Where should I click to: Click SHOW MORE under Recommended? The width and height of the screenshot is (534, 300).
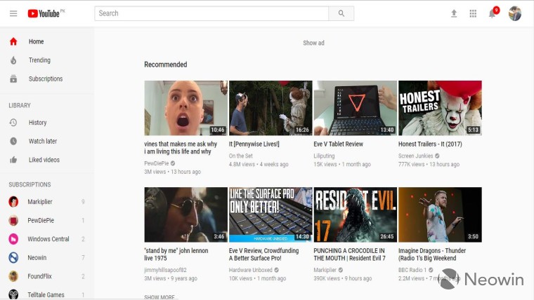pyautogui.click(x=159, y=297)
